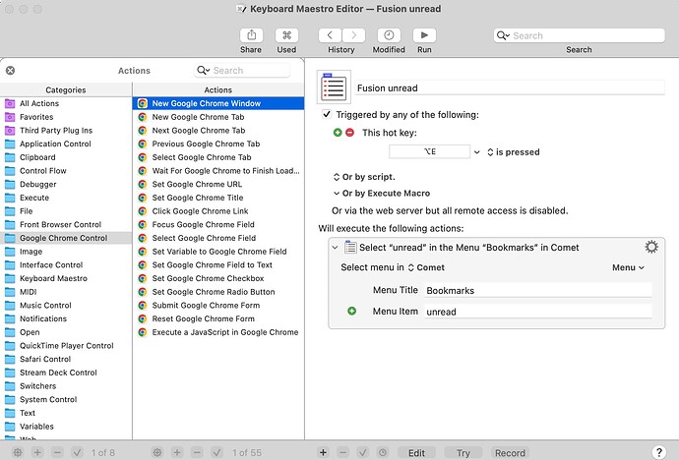Screen dimensions: 679x460
Task: Select the Control Flow category
Action: pyautogui.click(x=66, y=170)
